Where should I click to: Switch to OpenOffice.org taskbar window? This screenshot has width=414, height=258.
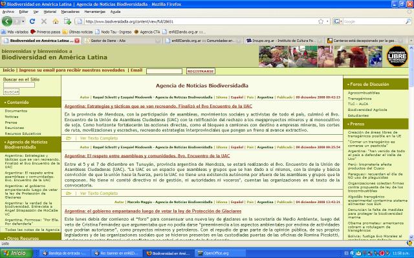tap(221, 253)
